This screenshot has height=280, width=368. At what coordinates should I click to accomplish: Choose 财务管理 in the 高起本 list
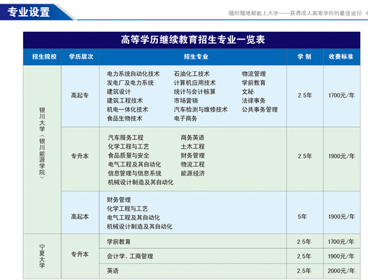pyautogui.click(x=119, y=200)
